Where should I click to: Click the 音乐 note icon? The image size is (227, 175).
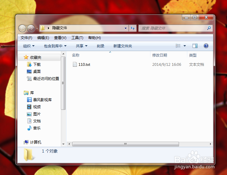click(29, 128)
